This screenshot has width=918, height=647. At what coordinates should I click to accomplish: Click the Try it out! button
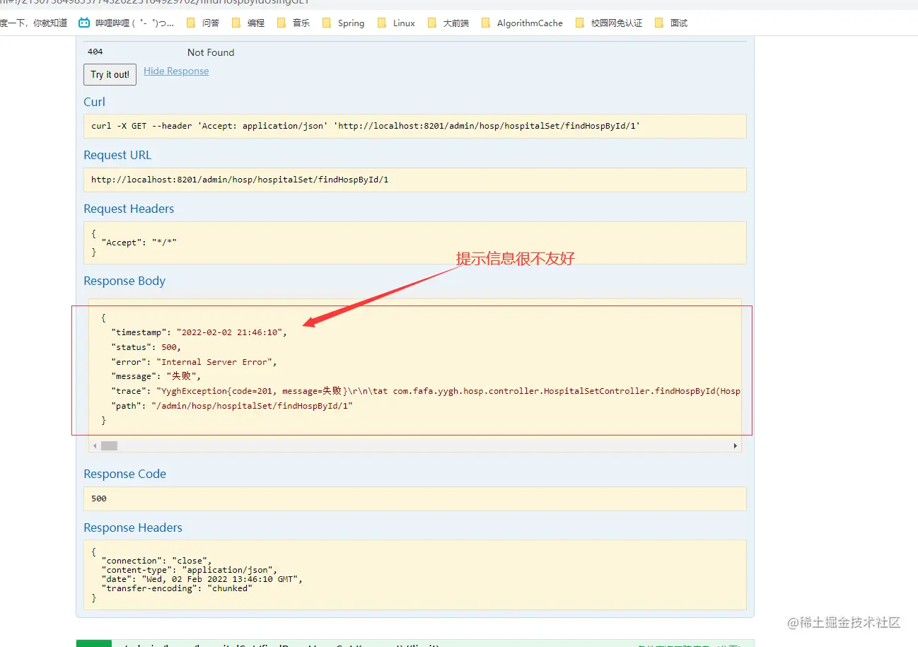pos(110,74)
